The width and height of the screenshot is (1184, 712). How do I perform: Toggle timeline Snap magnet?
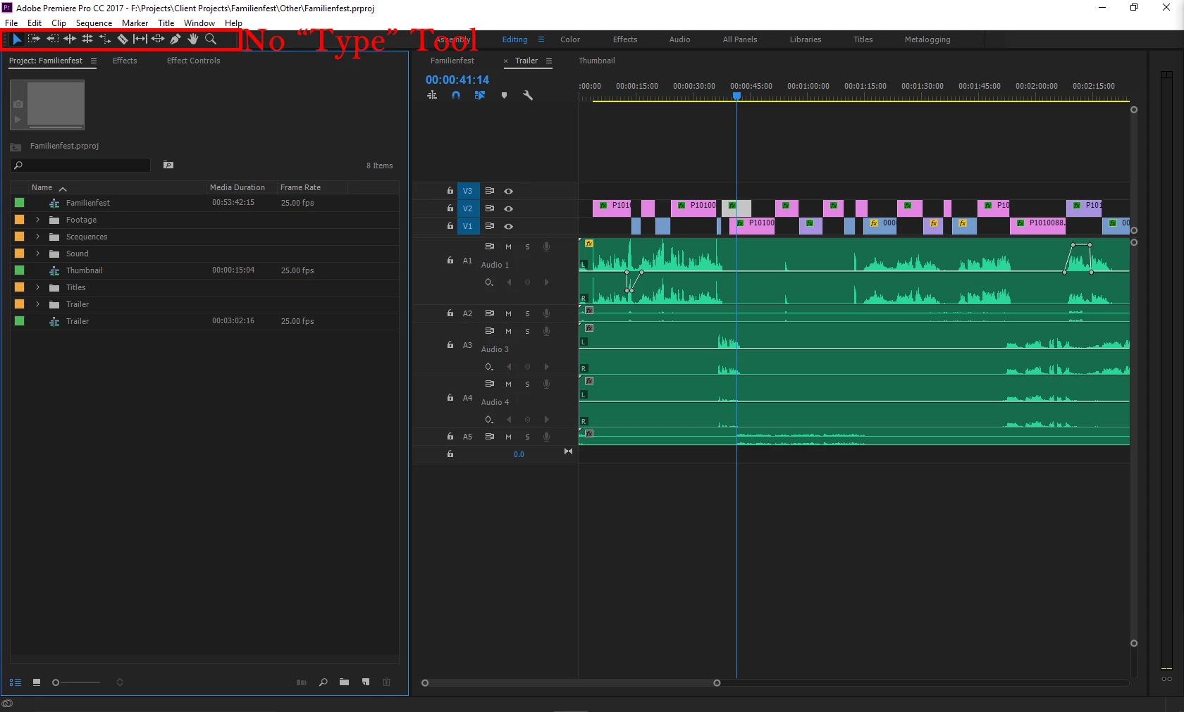pyautogui.click(x=456, y=95)
